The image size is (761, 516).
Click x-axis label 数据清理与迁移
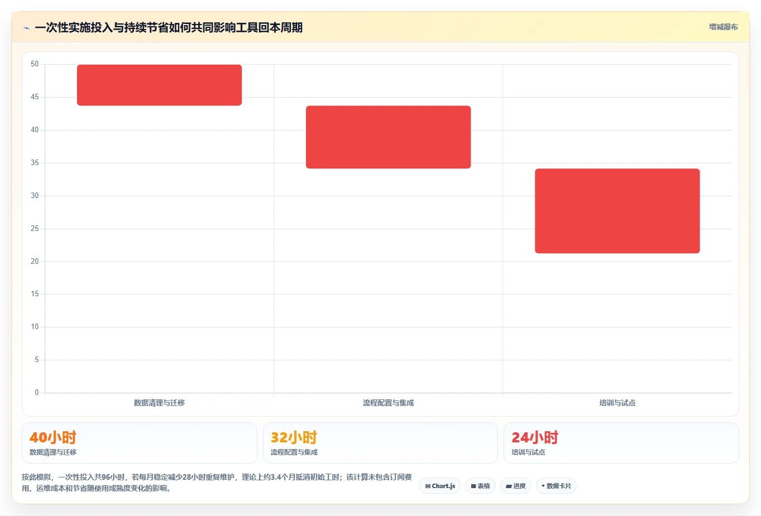tap(159, 403)
